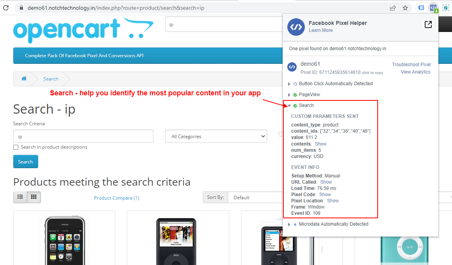The width and height of the screenshot is (452, 265).
Task: Open Product Compare (1) link
Action: pyautogui.click(x=116, y=198)
